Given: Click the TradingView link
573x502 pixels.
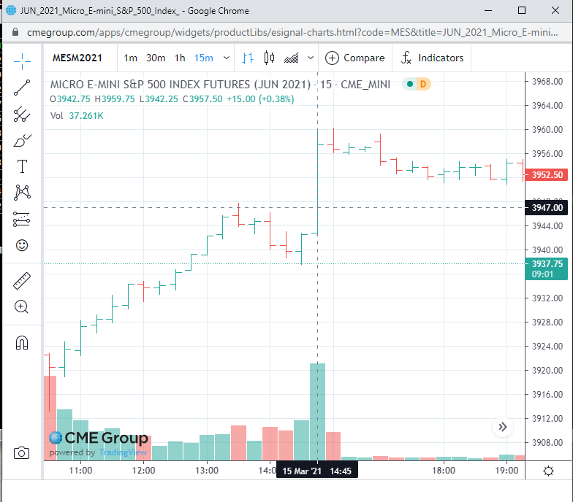Looking at the screenshot, I should [x=123, y=452].
